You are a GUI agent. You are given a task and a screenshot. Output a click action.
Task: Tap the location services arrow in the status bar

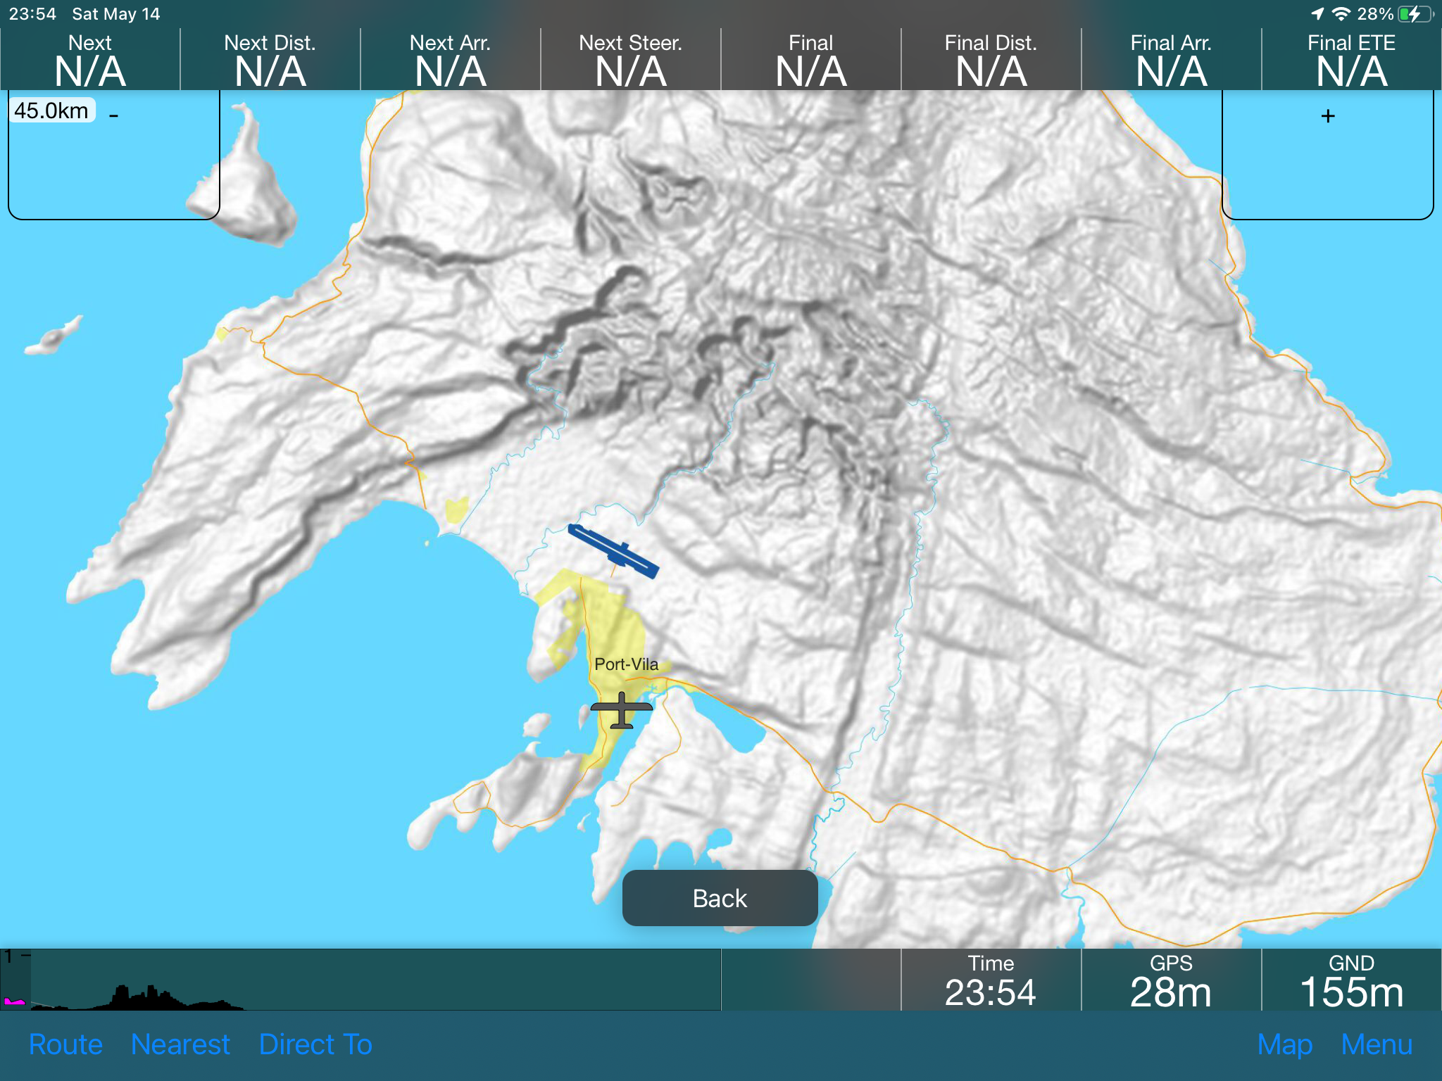[x=1317, y=13]
